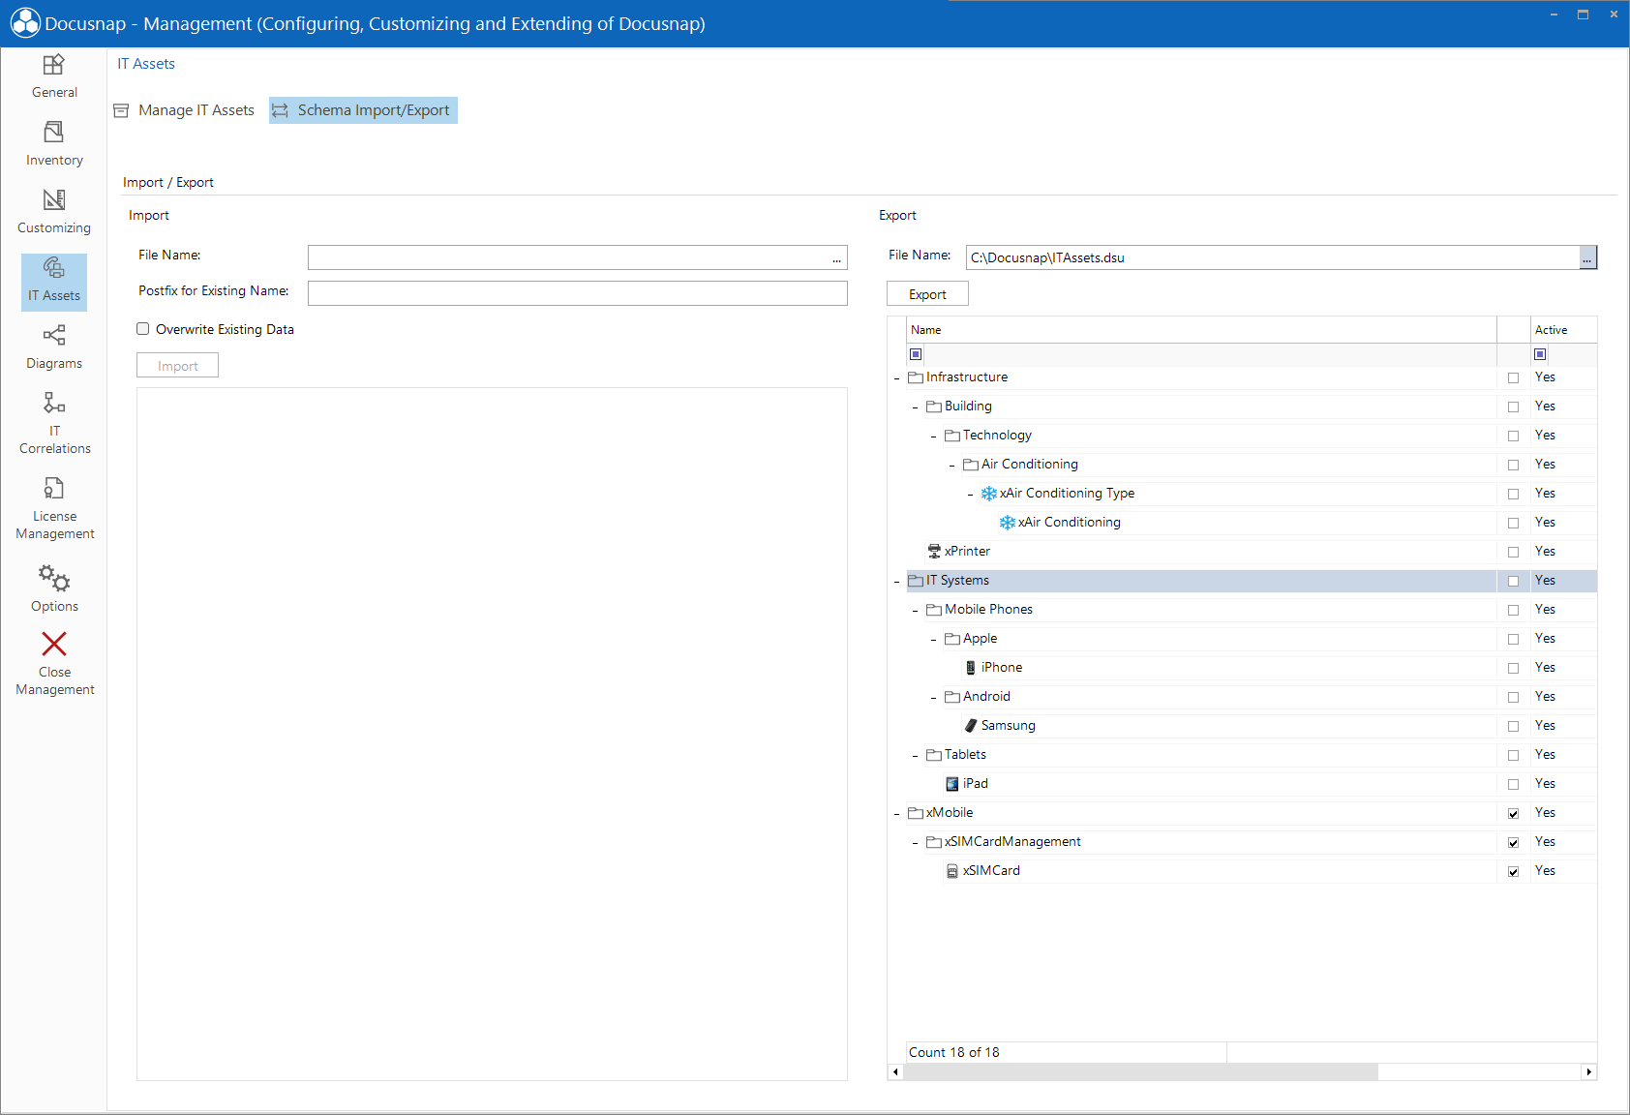Click the xSIMCard icon
Screen dimensions: 1630x1115
pos(952,870)
